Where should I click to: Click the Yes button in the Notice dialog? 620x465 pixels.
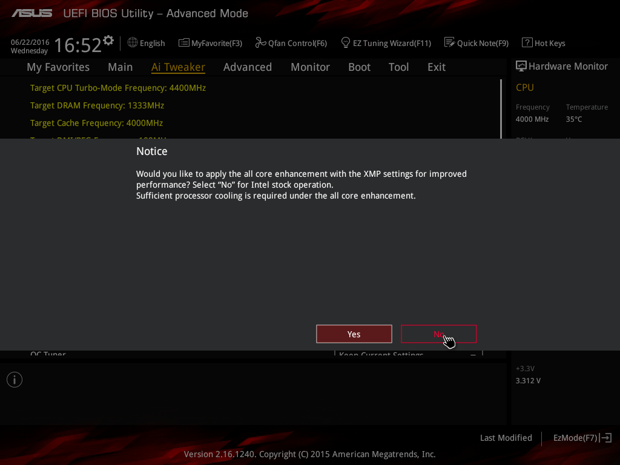click(354, 334)
